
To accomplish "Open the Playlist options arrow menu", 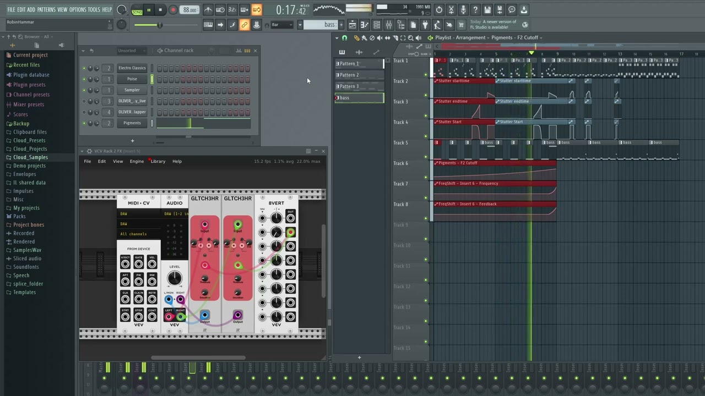I will coord(337,38).
